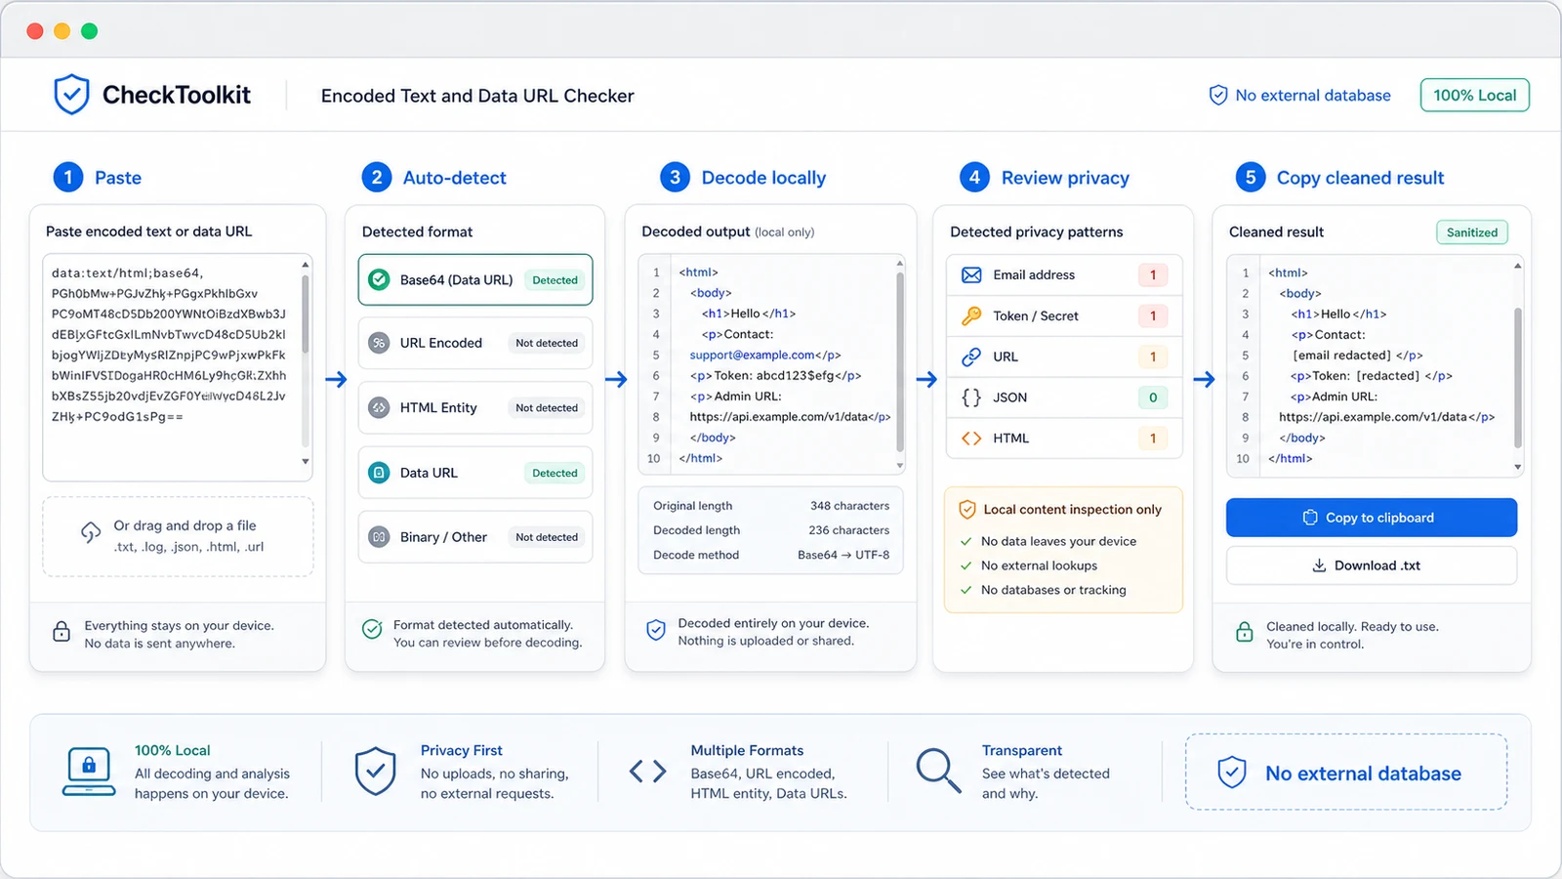
Task: Click the Binary / Other icon
Action: coord(379,537)
